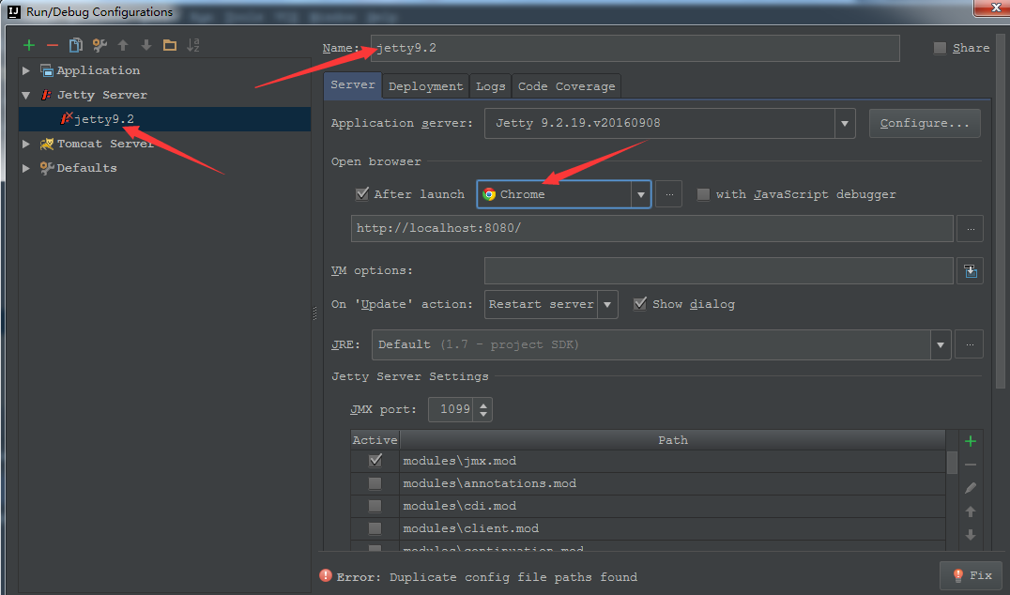Image resolution: width=1010 pixels, height=595 pixels.
Task: Expand the Defaults tree node
Action: (25, 168)
